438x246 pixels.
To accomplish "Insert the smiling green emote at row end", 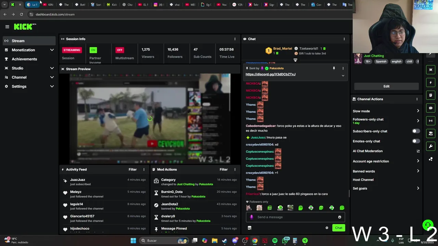I will [342, 208].
